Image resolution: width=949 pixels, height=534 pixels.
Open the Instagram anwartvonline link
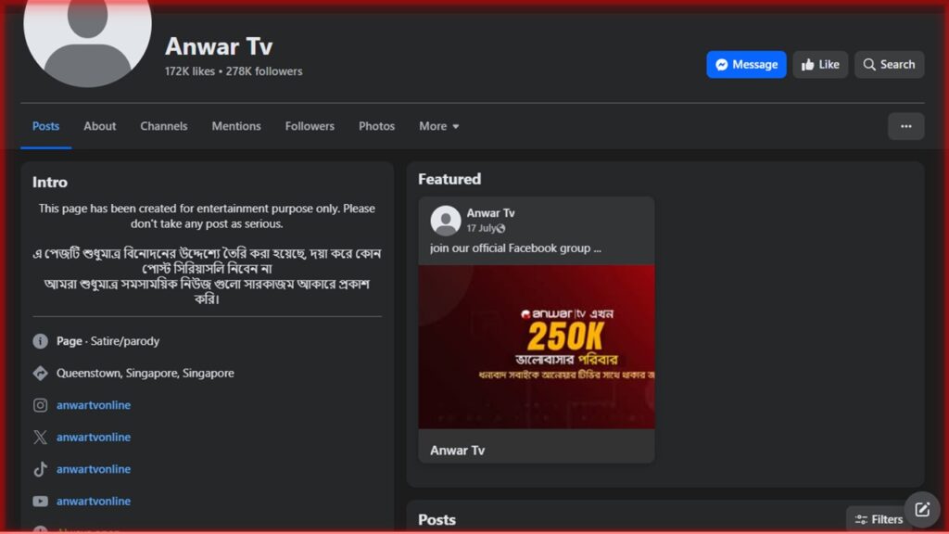click(94, 406)
